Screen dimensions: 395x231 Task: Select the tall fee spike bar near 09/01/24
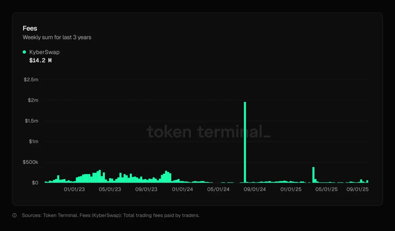(x=245, y=142)
